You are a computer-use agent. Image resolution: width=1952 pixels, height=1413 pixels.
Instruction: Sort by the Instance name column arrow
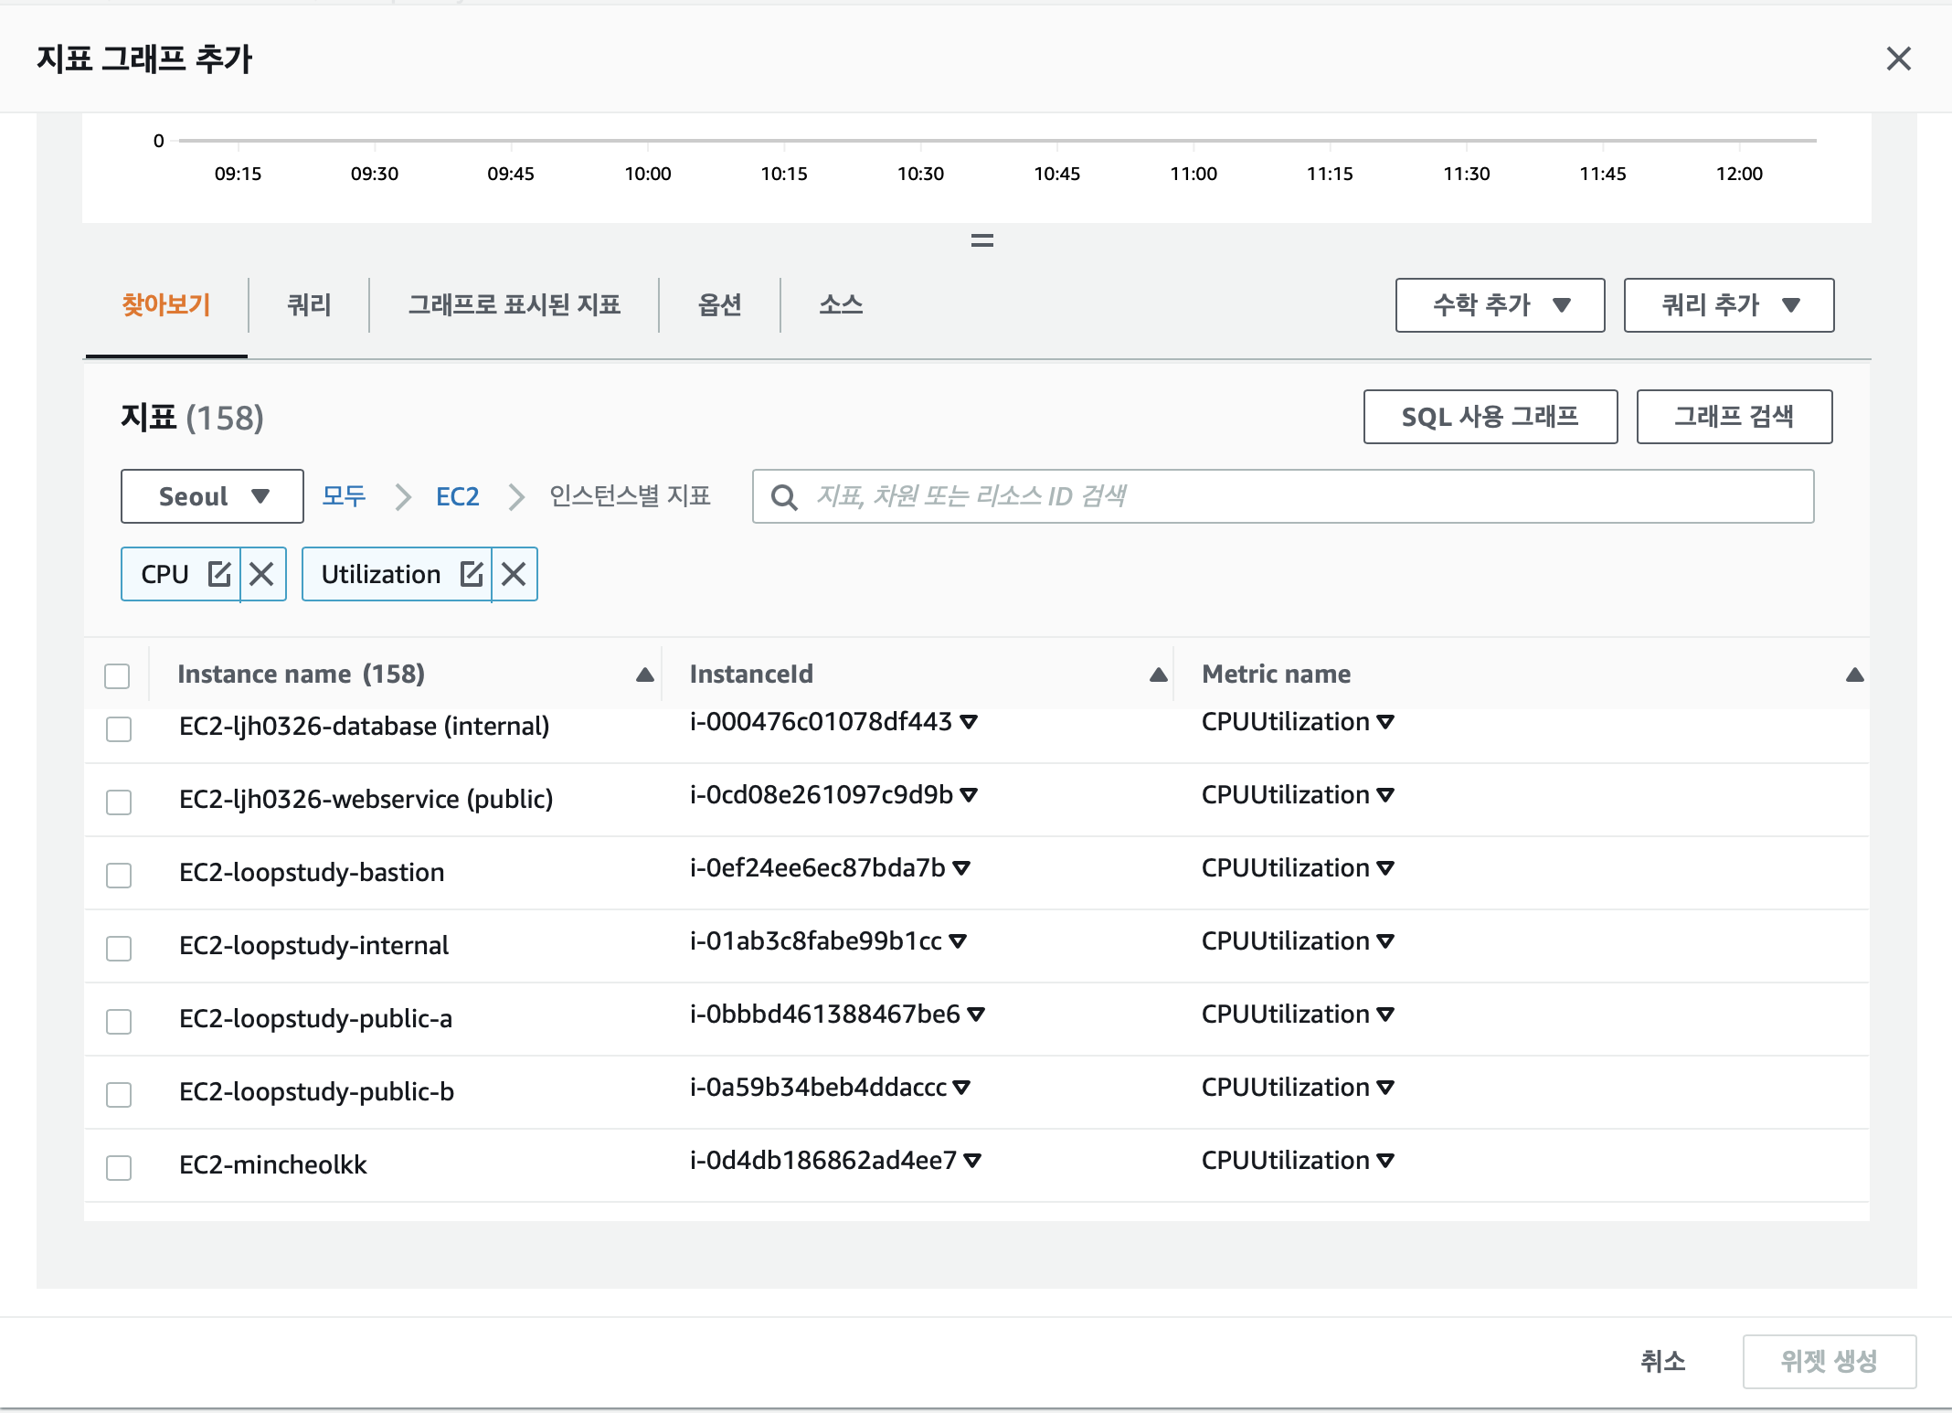coord(644,675)
